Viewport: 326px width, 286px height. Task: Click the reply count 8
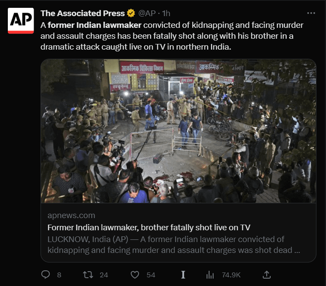[x=59, y=275]
